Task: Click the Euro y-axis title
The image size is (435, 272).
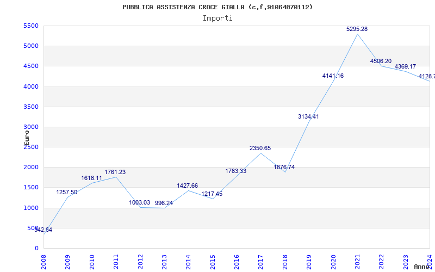Action: click(27, 137)
